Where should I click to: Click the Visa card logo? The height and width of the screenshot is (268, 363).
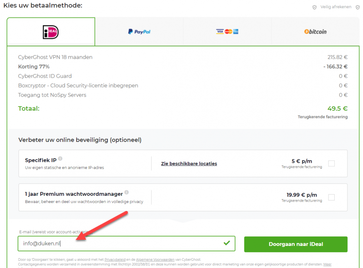(x=220, y=32)
